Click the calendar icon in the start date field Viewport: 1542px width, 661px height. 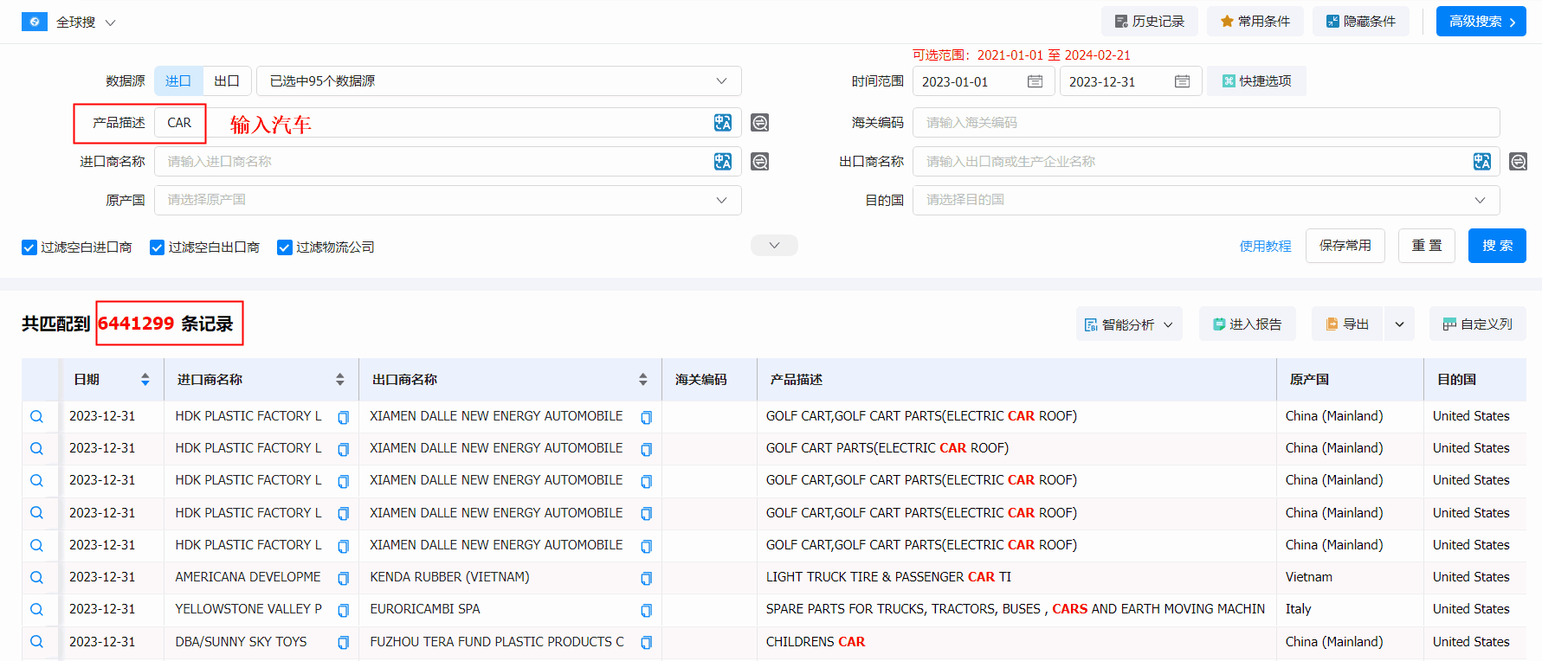point(1035,81)
